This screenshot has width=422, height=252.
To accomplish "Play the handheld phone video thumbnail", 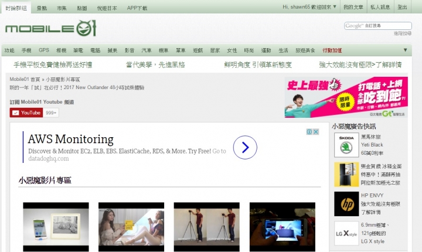I will pos(283,227).
